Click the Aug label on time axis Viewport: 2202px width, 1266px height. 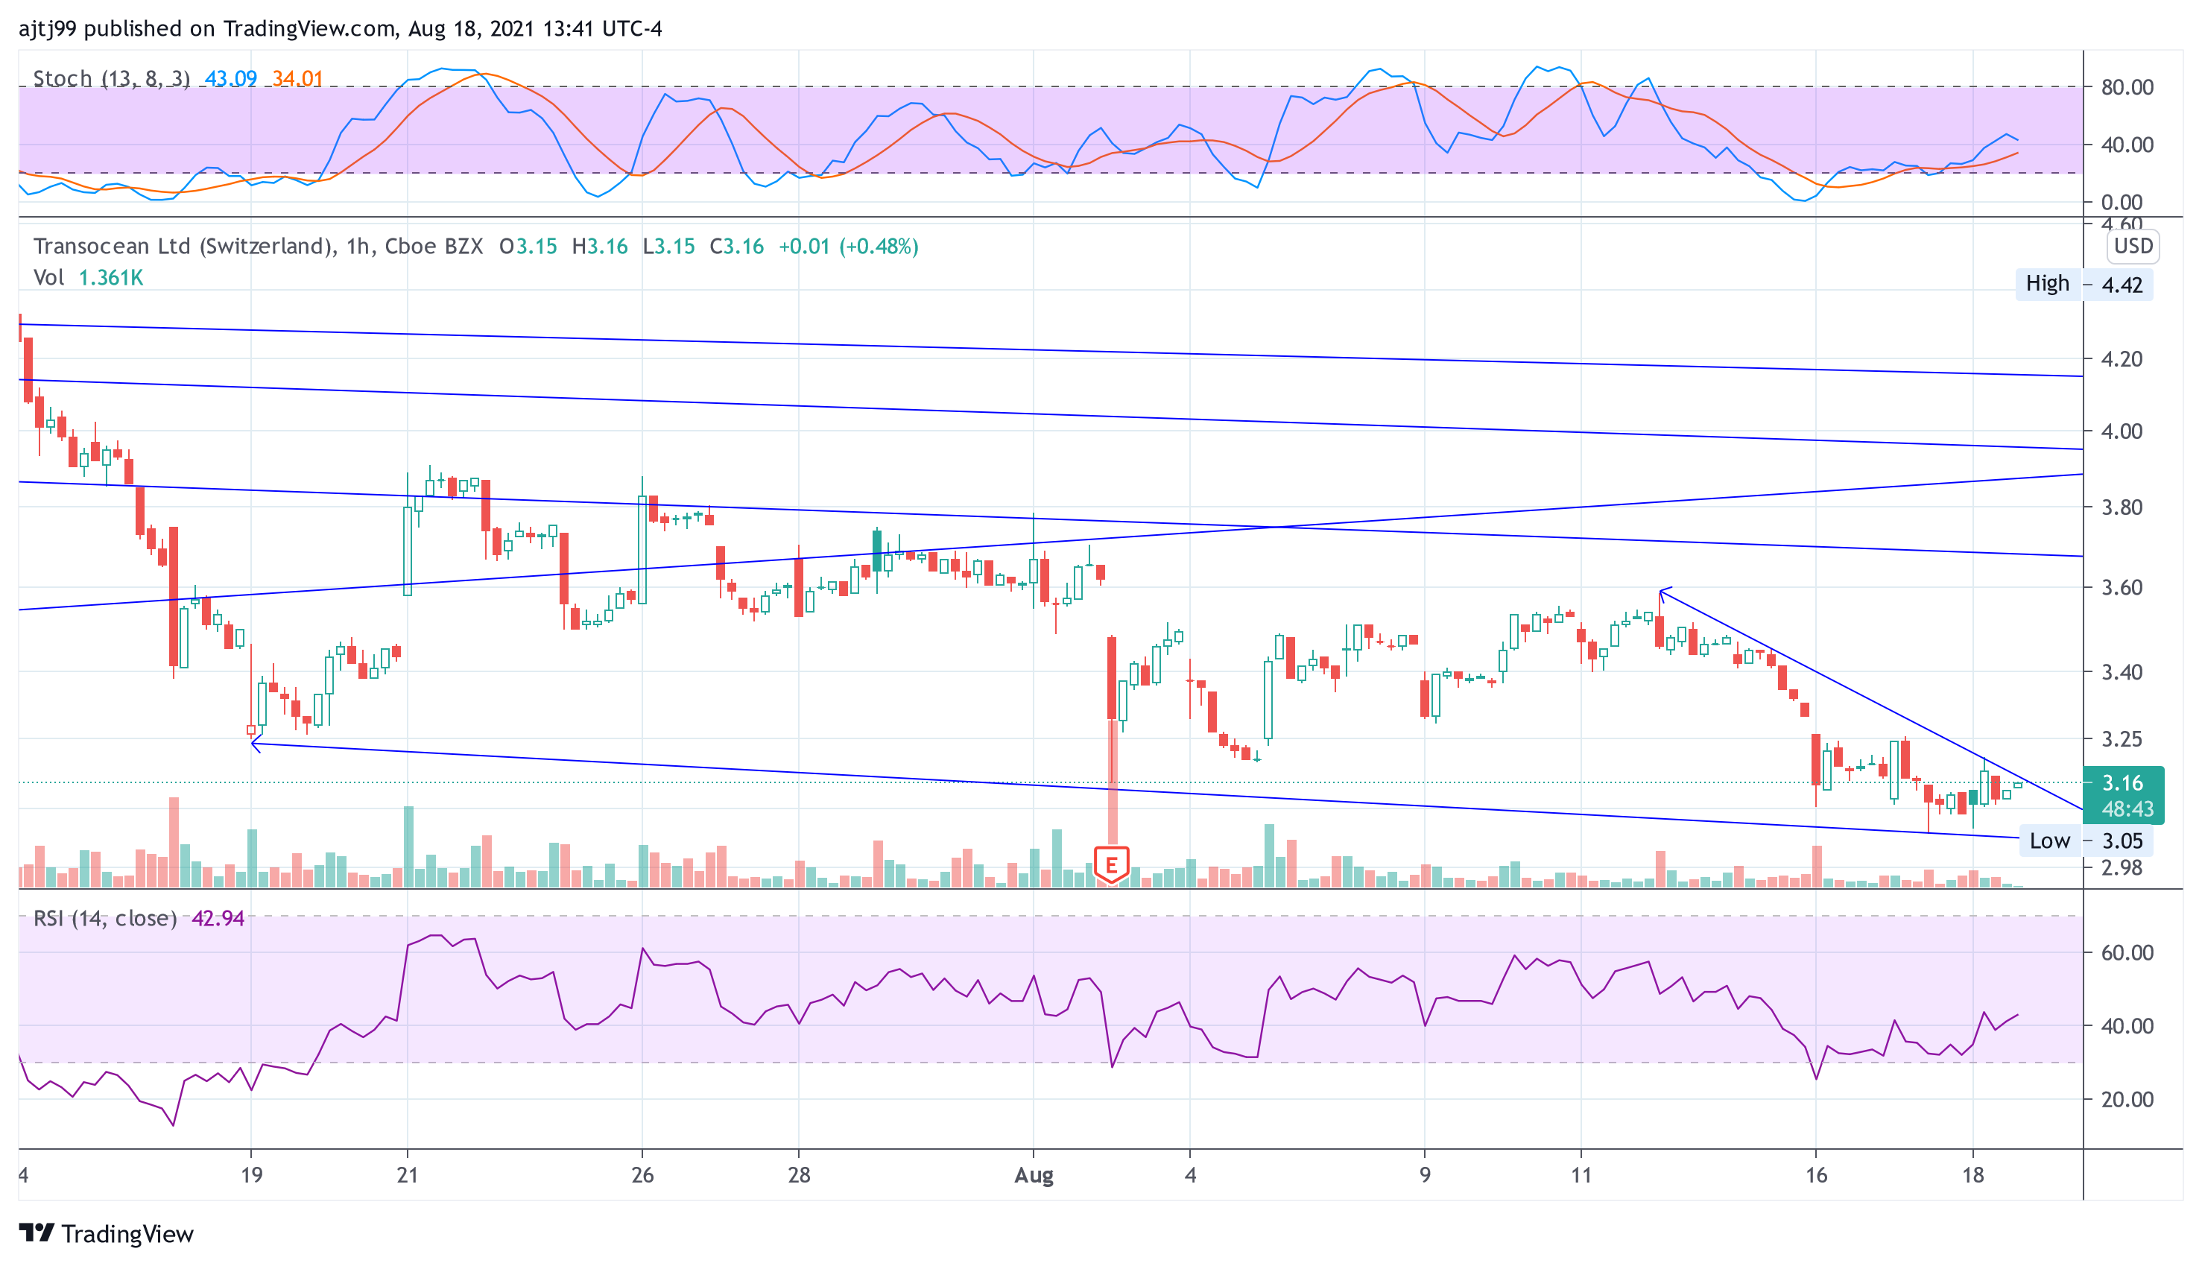point(1034,1176)
